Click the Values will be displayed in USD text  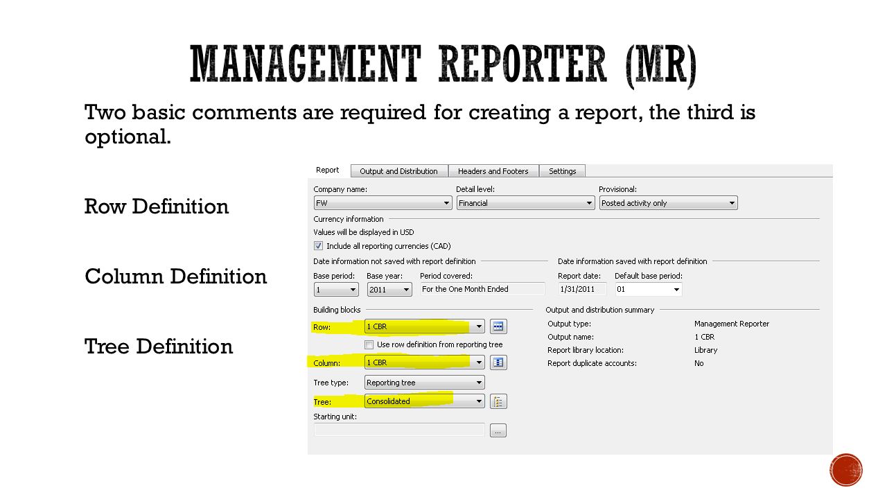point(364,232)
